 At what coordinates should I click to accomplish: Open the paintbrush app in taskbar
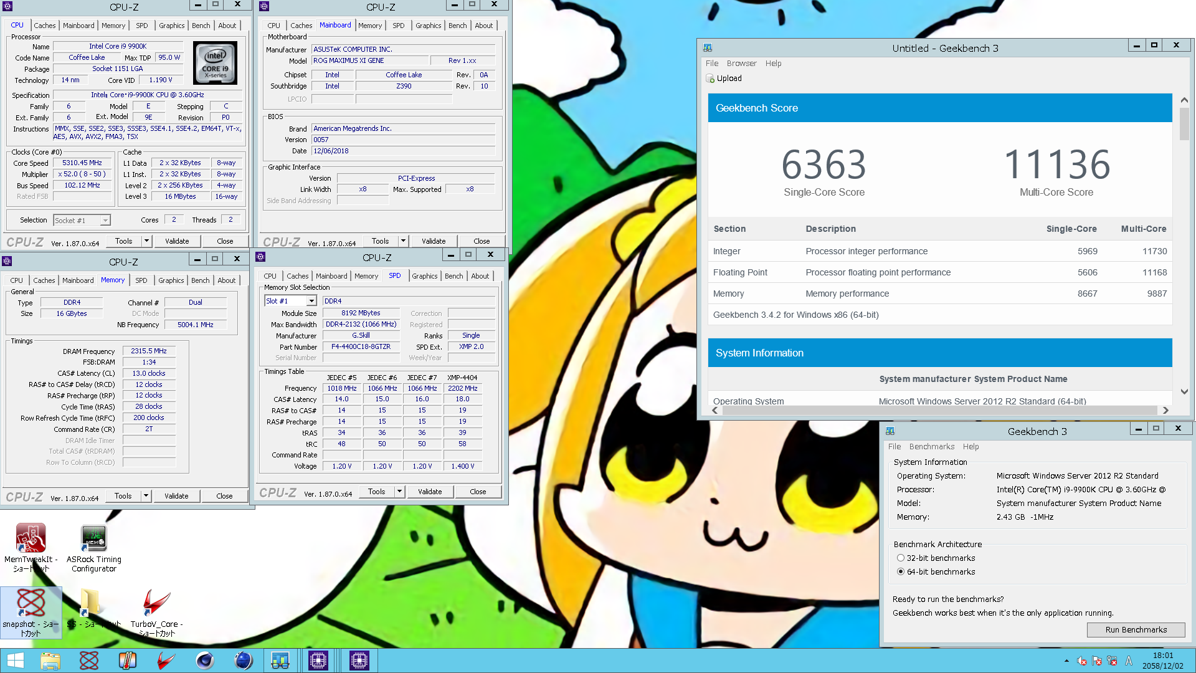point(128,661)
